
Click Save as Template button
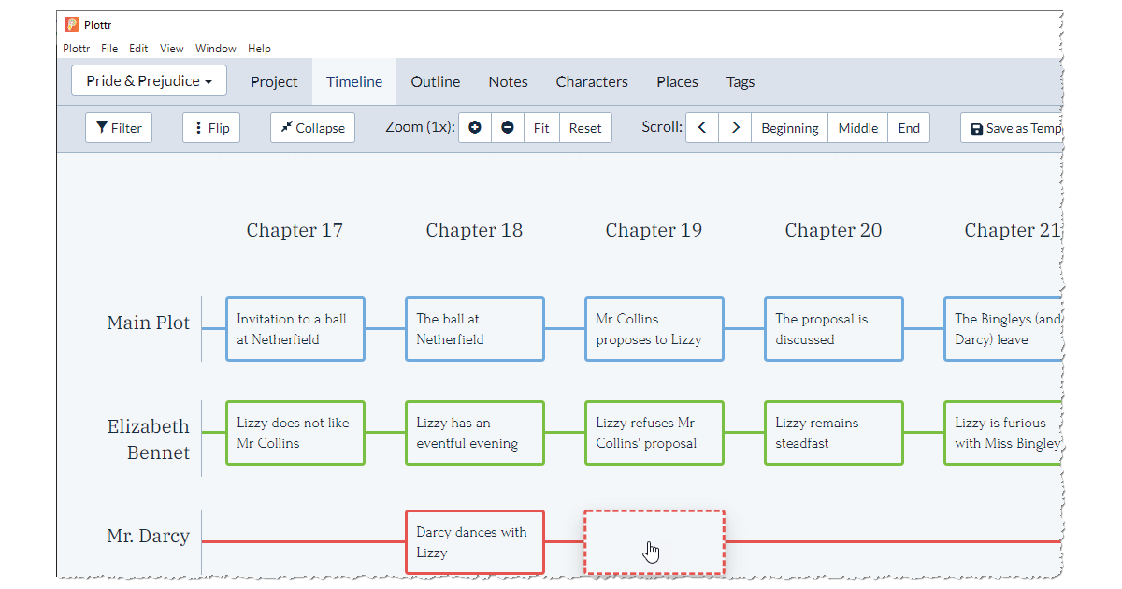(x=1014, y=128)
